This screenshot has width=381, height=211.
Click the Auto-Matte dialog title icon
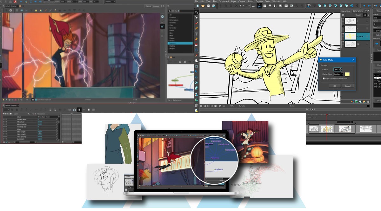tap(321, 60)
